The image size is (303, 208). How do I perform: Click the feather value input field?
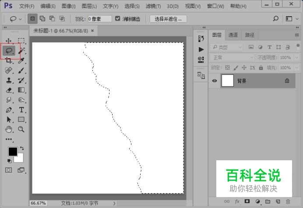[x=100, y=19]
